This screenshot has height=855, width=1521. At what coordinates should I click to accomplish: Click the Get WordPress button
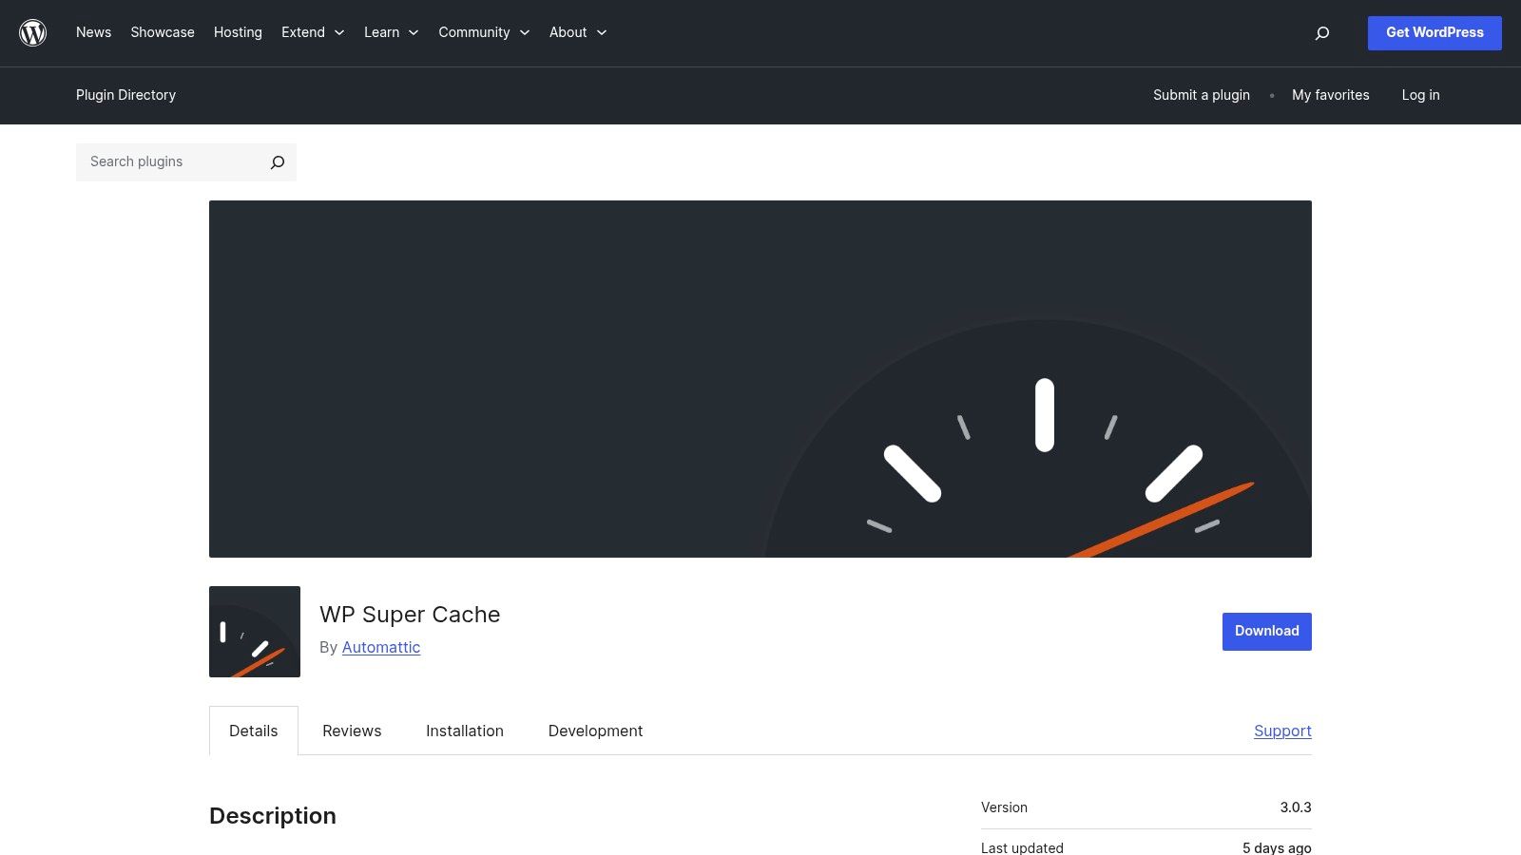click(x=1434, y=32)
